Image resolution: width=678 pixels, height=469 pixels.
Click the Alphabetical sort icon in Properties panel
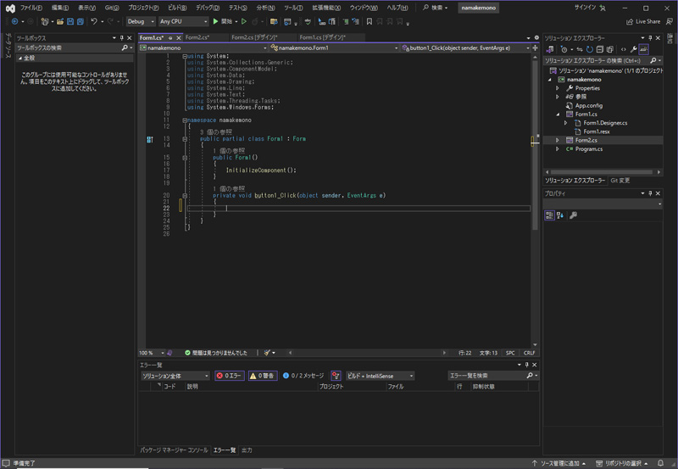[559, 215]
